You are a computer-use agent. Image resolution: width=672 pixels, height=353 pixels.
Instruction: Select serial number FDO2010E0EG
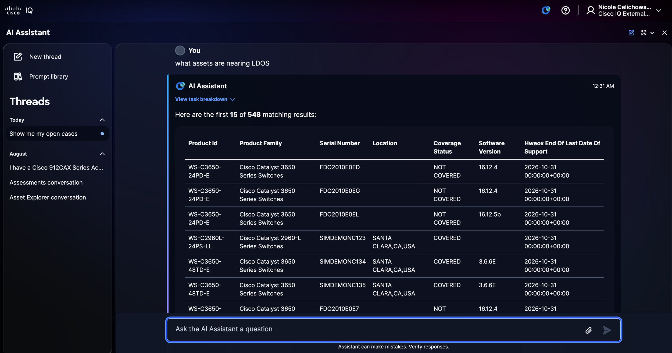pos(339,191)
